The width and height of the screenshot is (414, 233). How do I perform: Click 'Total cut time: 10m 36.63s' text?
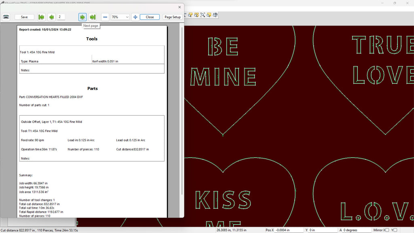(x=36, y=208)
